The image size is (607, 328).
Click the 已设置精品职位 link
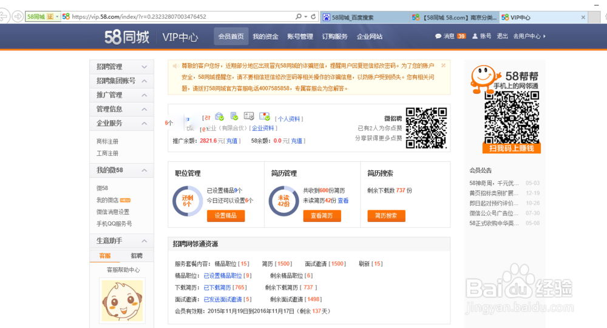(223, 275)
